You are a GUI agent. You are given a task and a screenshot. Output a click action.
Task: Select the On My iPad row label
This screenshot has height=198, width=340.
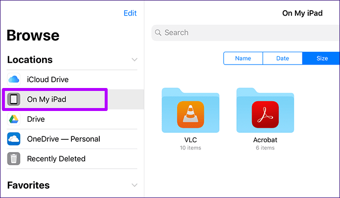click(46, 99)
